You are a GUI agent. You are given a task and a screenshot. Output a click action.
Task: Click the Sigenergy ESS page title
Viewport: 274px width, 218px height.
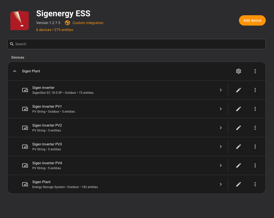point(63,13)
